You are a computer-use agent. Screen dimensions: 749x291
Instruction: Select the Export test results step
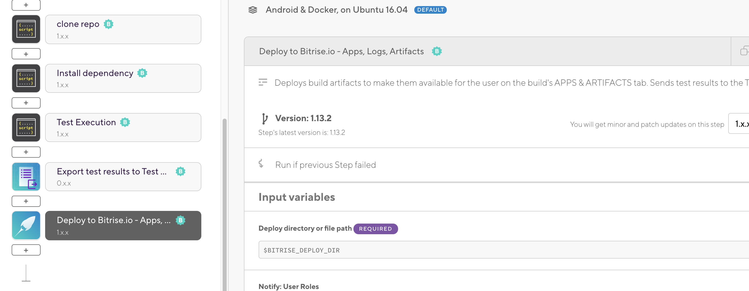[x=123, y=177]
